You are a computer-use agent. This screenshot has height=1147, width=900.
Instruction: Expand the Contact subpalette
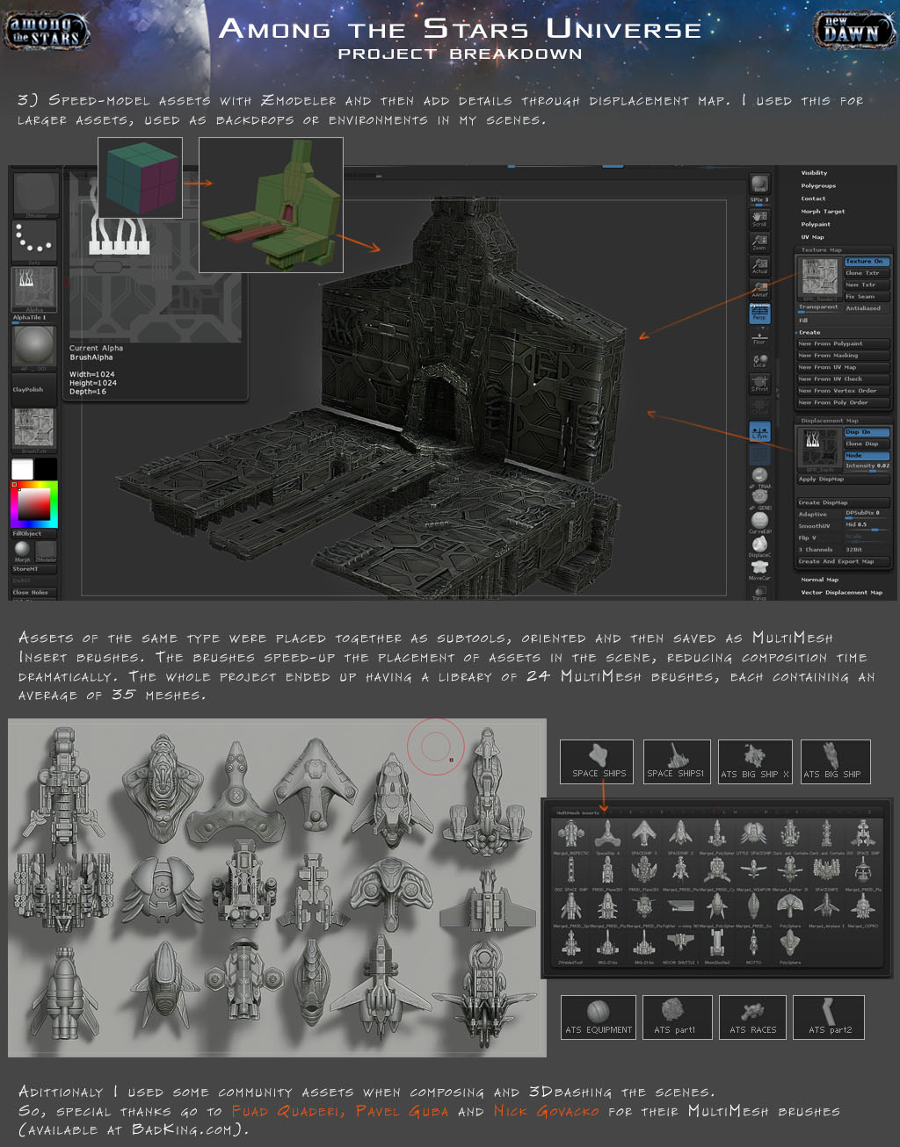(x=813, y=198)
